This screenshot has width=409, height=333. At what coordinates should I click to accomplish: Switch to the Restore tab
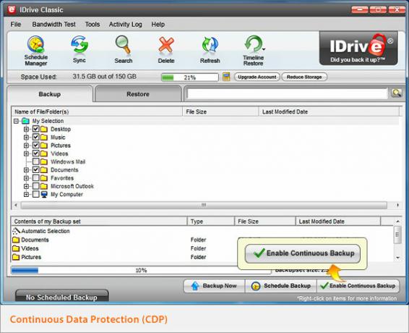click(x=138, y=94)
